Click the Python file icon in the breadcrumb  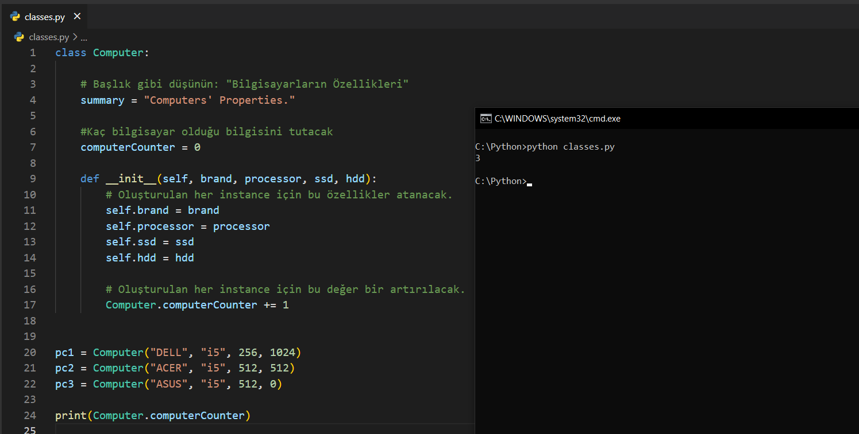(x=19, y=37)
